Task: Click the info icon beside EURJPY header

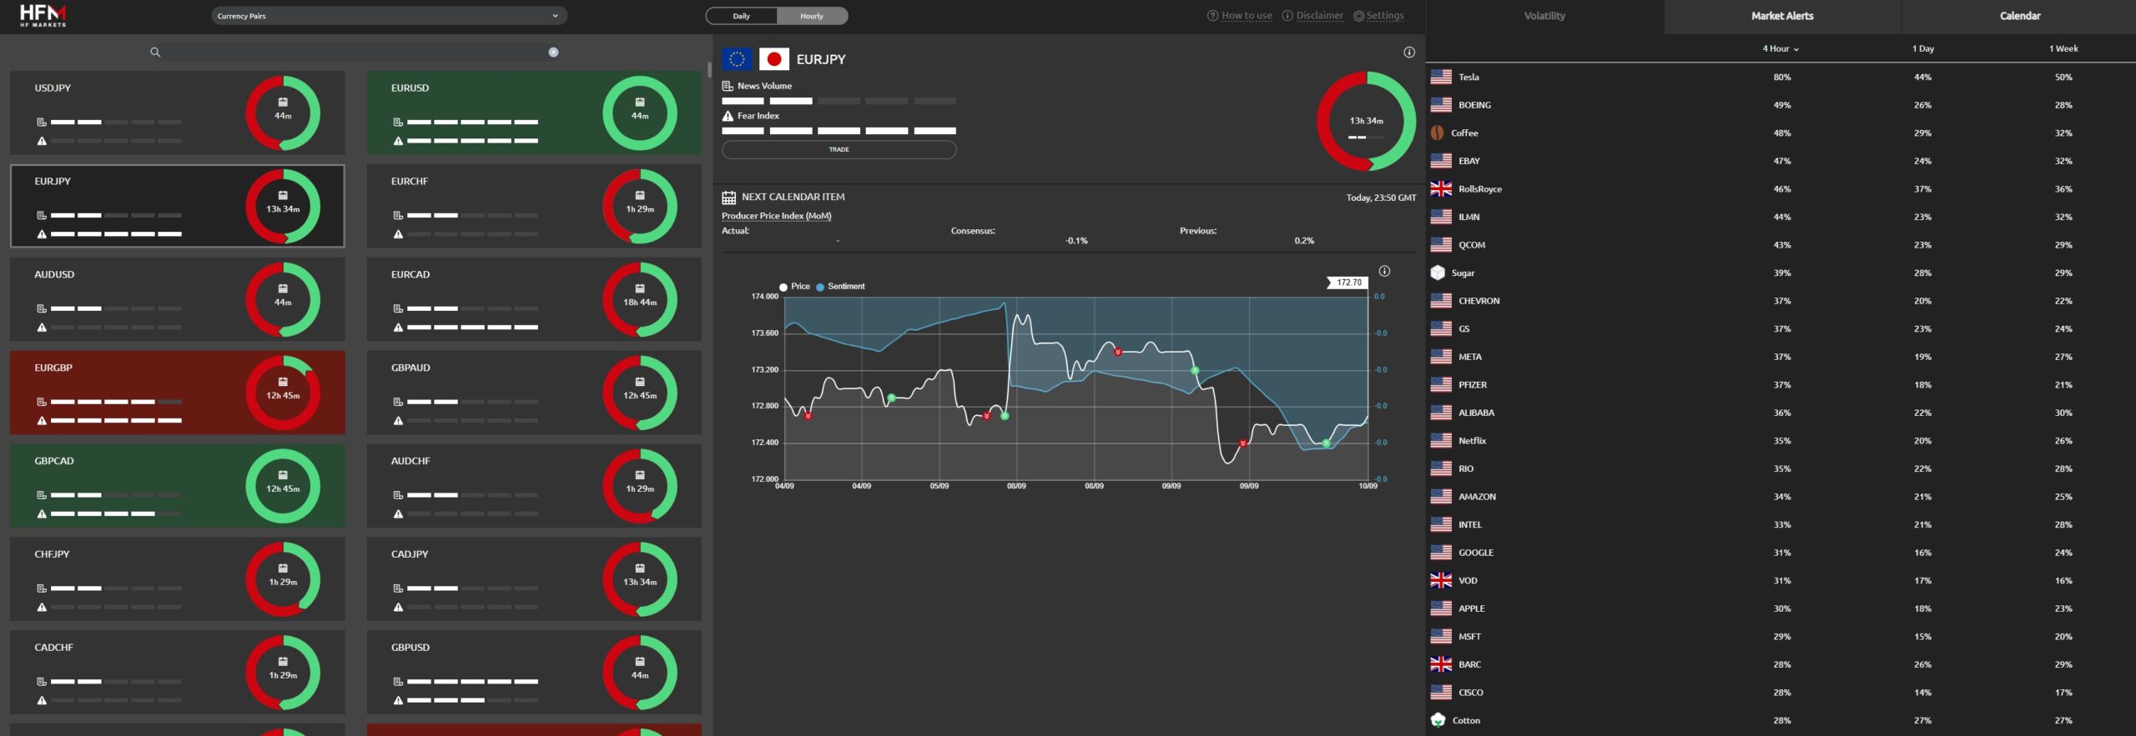Action: click(x=1409, y=53)
